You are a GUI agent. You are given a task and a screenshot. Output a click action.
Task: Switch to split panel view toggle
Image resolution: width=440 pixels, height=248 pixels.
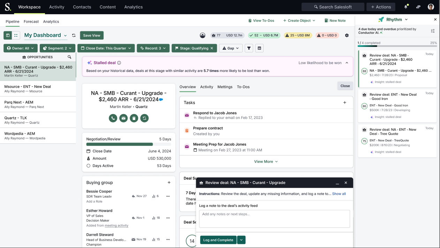coord(8,35)
